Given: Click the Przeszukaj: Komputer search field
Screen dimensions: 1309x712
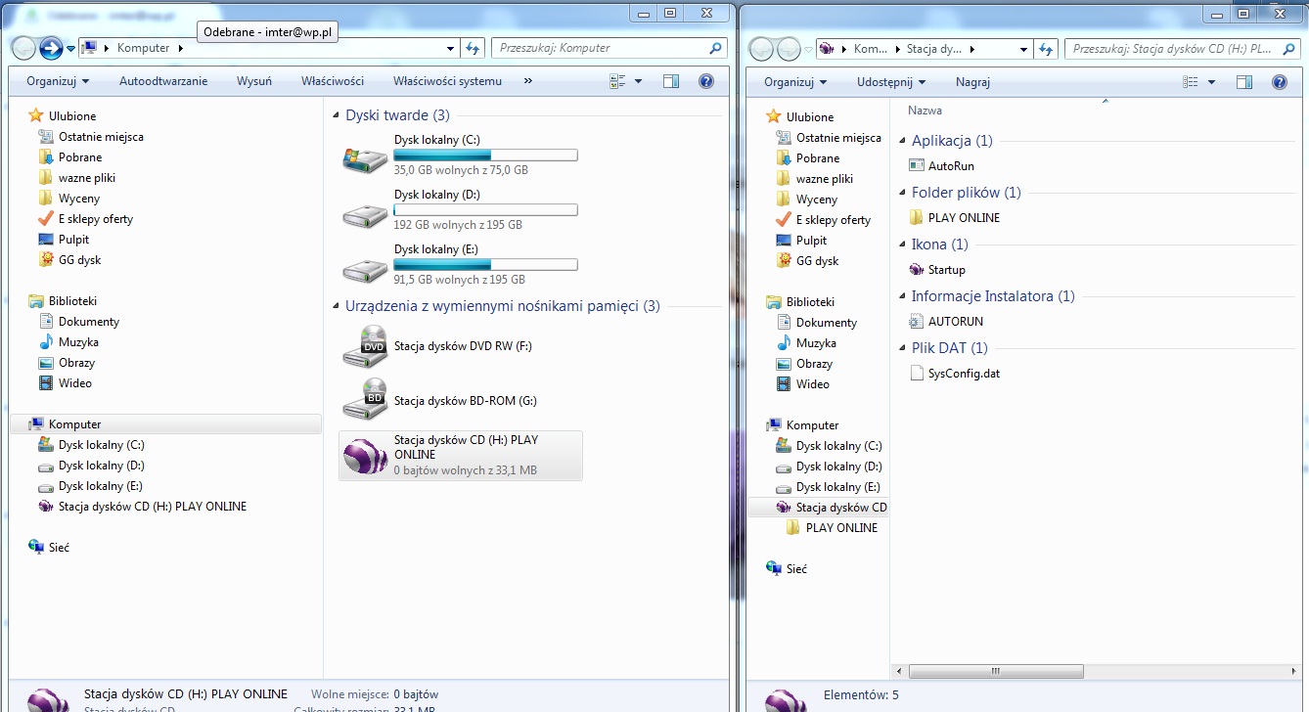Looking at the screenshot, I should [x=599, y=48].
